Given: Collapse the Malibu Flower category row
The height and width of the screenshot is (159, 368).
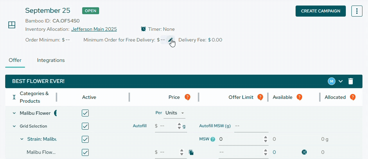Looking at the screenshot, I should [x=15, y=113].
